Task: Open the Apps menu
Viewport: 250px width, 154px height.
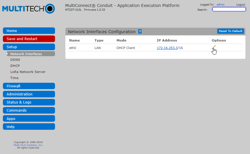Action: [29, 119]
